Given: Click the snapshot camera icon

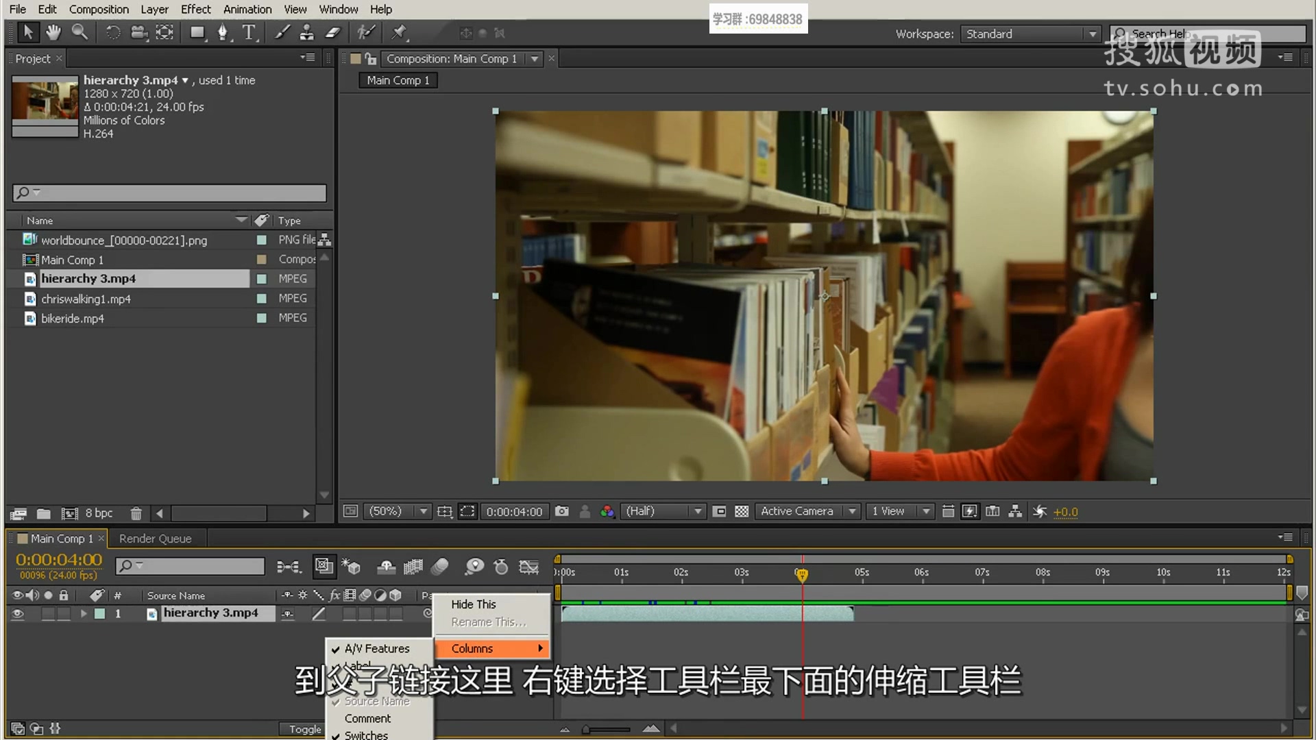Looking at the screenshot, I should [562, 511].
